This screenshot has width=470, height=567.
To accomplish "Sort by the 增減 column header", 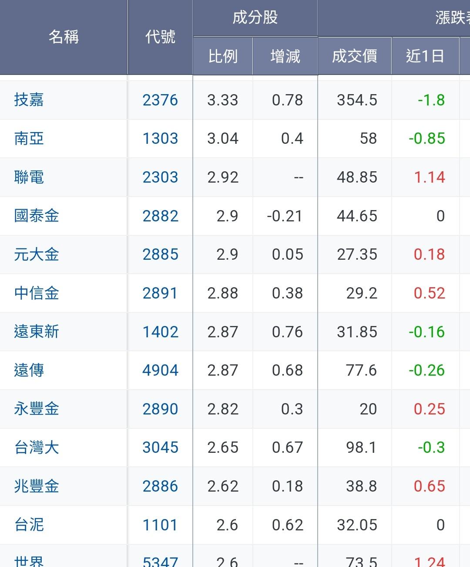I will point(285,56).
